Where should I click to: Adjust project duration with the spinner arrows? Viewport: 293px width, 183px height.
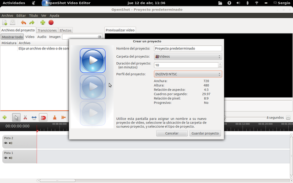tap(220, 65)
